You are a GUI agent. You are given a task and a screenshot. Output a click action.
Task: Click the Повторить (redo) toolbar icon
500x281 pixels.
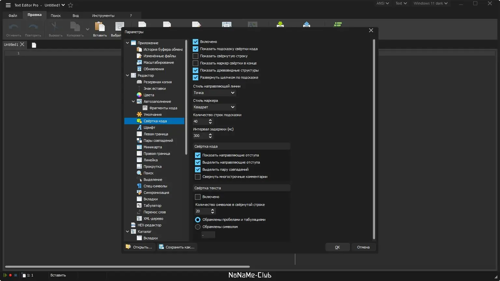click(x=33, y=27)
